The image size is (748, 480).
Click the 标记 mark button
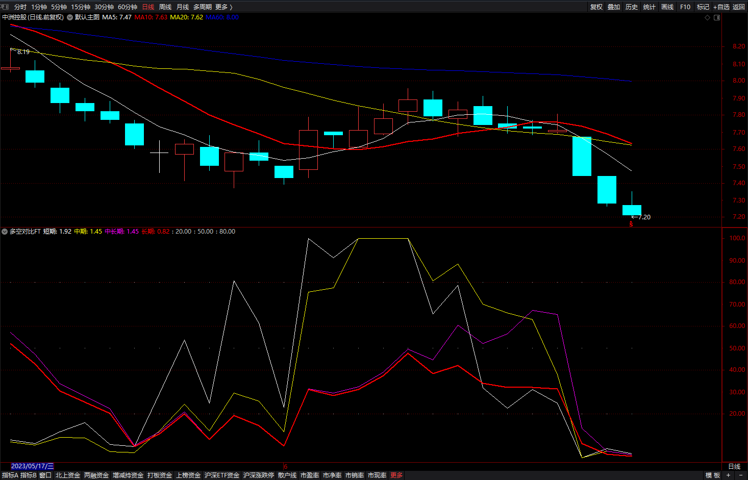coord(703,7)
